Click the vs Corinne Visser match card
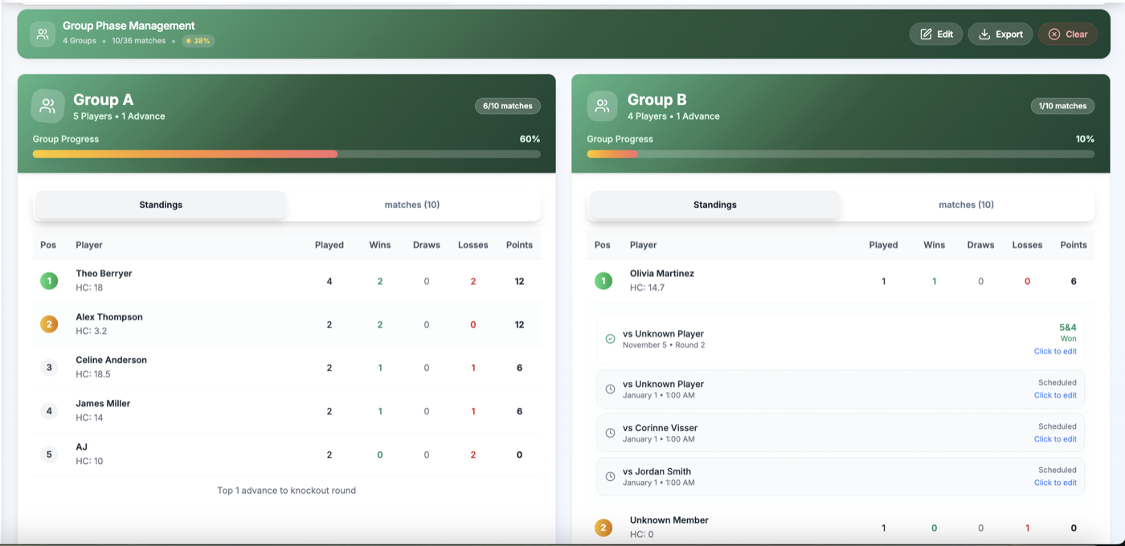This screenshot has height=546, width=1125. 841,433
